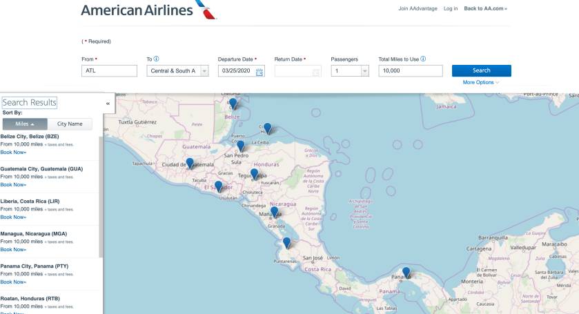Collapse the Search Results panel

click(108, 104)
